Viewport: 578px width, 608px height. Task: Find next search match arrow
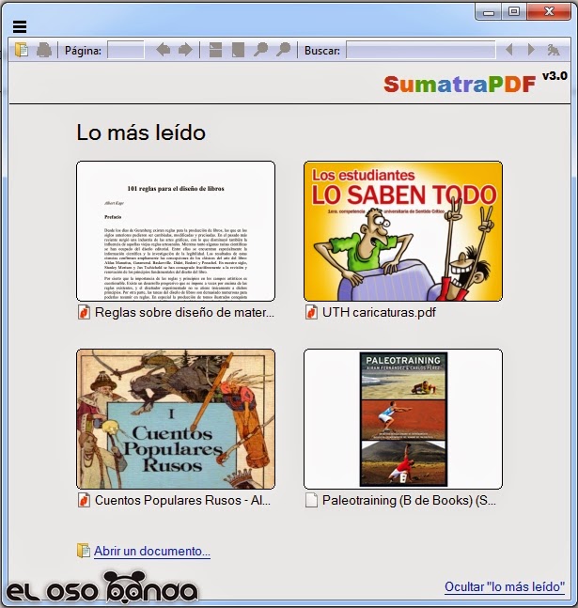tap(531, 50)
